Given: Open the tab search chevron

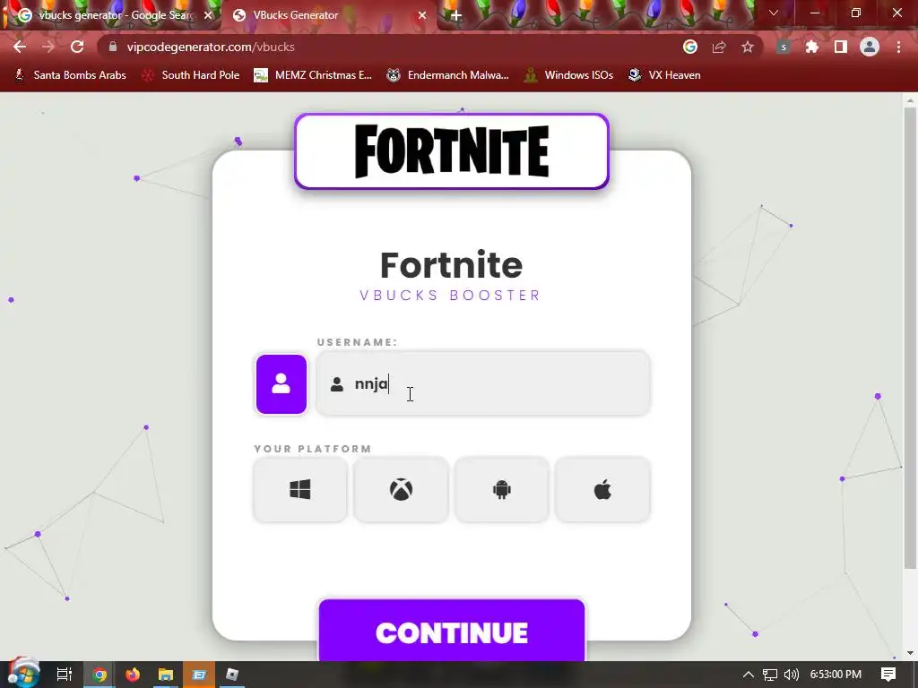Looking at the screenshot, I should (774, 13).
